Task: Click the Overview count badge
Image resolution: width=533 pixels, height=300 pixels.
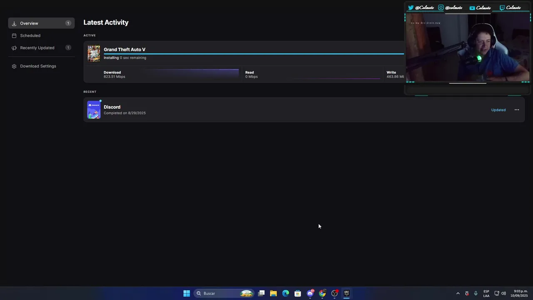Action: pos(68,23)
